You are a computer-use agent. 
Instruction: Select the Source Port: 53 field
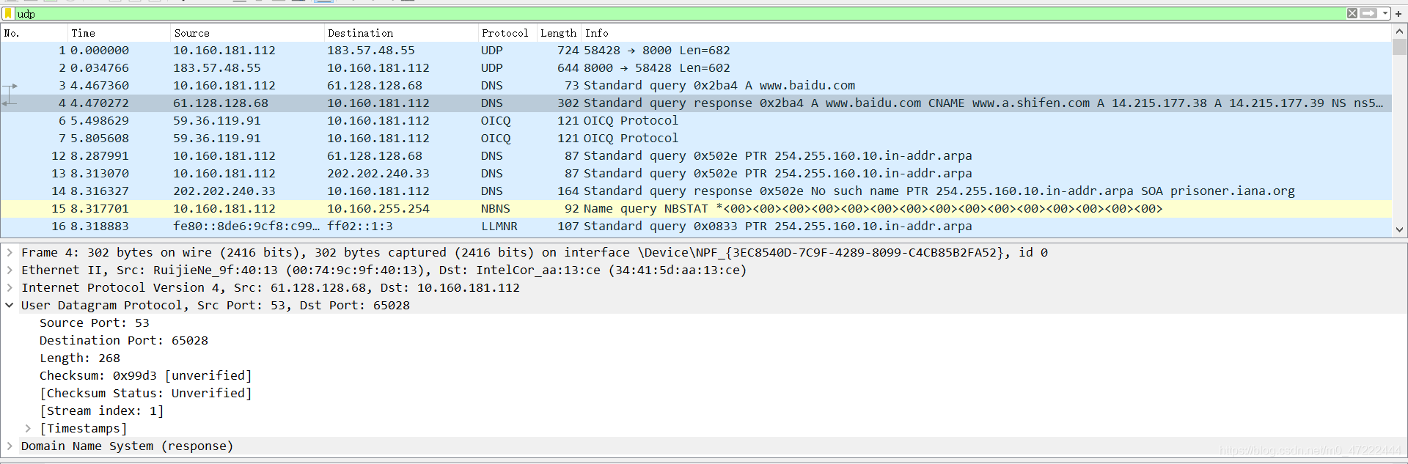pos(94,323)
